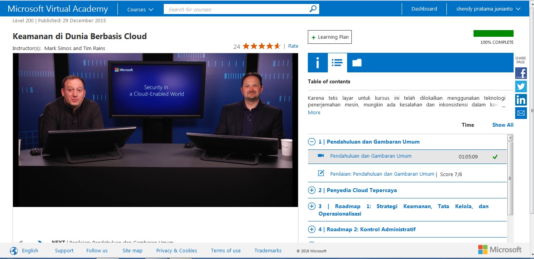
Task: Open the course information tab
Action: (317, 63)
